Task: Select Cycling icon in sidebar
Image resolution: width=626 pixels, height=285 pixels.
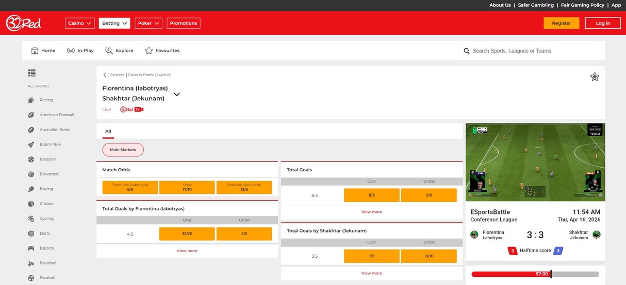Action: (x=31, y=219)
